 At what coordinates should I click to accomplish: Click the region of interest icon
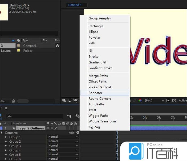pyautogui.click(x=168, y=101)
